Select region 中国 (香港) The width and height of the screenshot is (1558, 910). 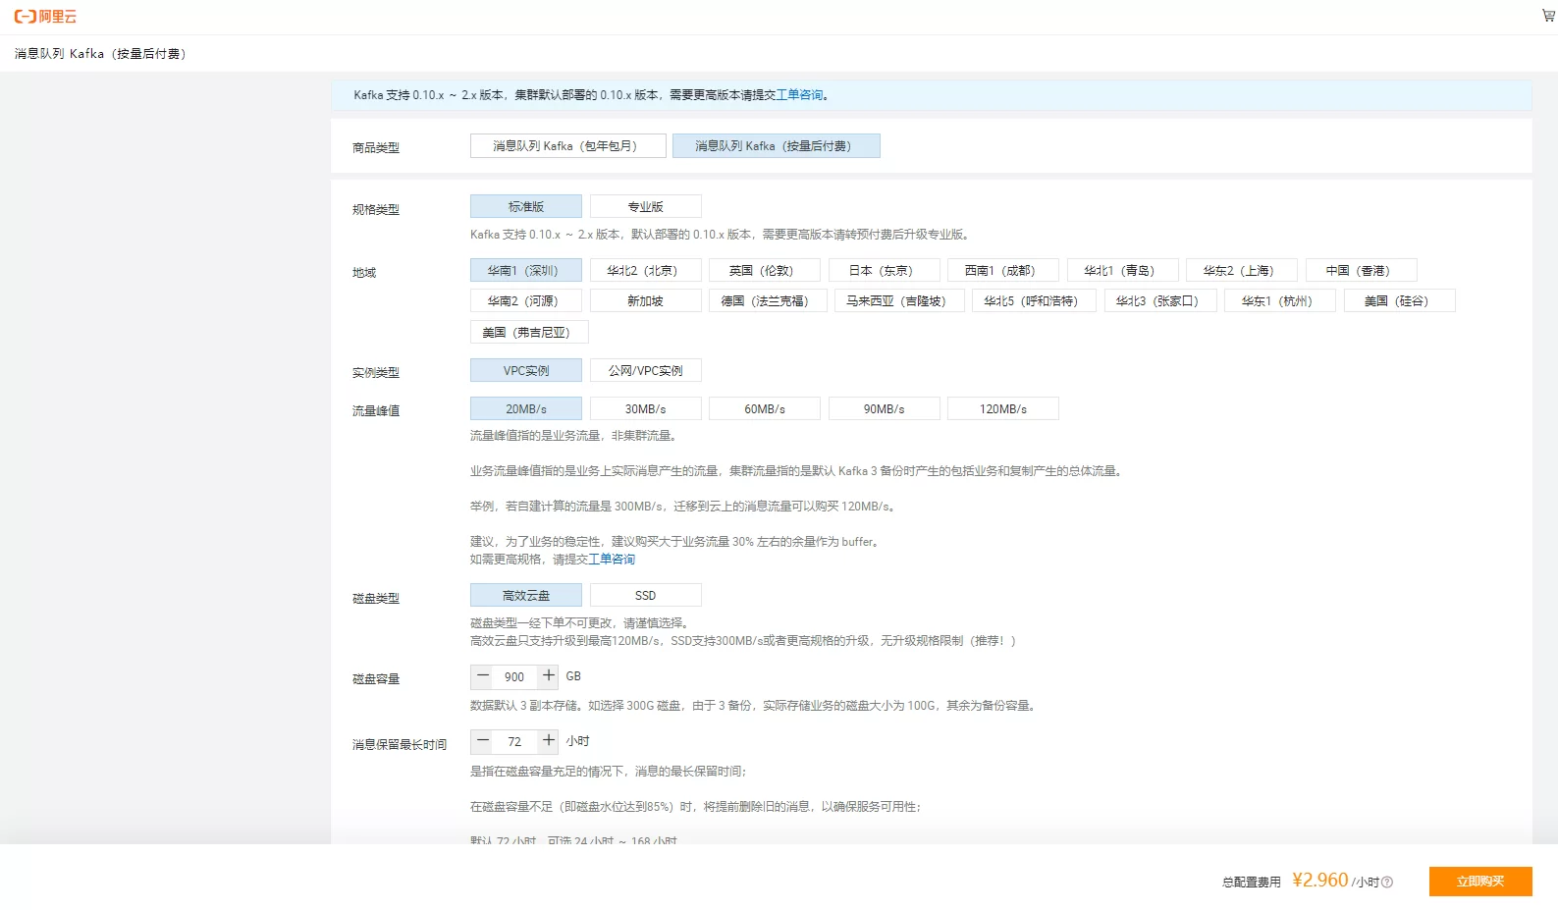(1362, 270)
